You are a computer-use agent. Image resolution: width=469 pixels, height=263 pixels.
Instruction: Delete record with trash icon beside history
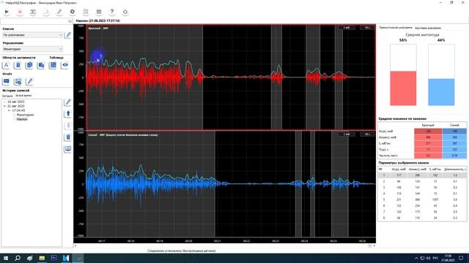coord(68,137)
